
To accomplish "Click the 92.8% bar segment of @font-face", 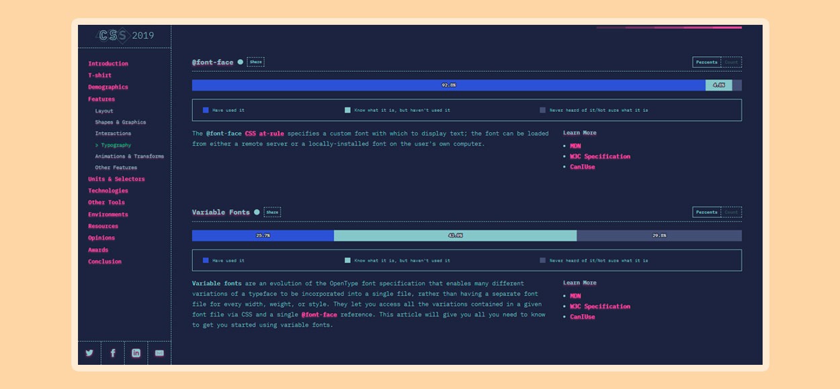I will pos(449,85).
